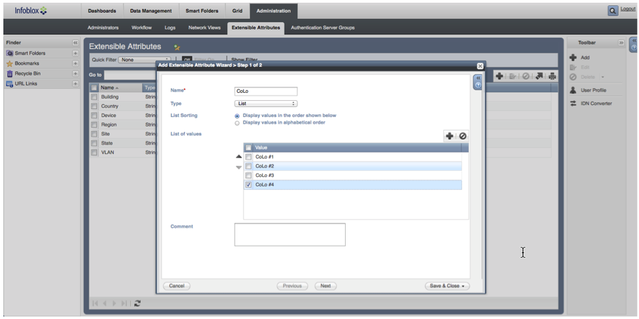Screen dimensions: 639x319
Task: Select the VLAN row checkbox
Action: pos(94,153)
